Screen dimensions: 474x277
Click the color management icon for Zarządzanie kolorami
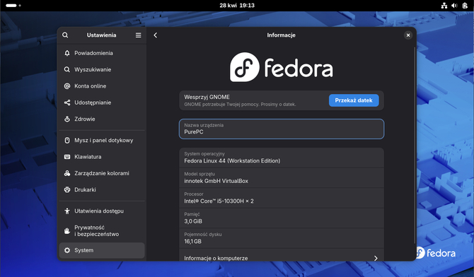[67, 173]
